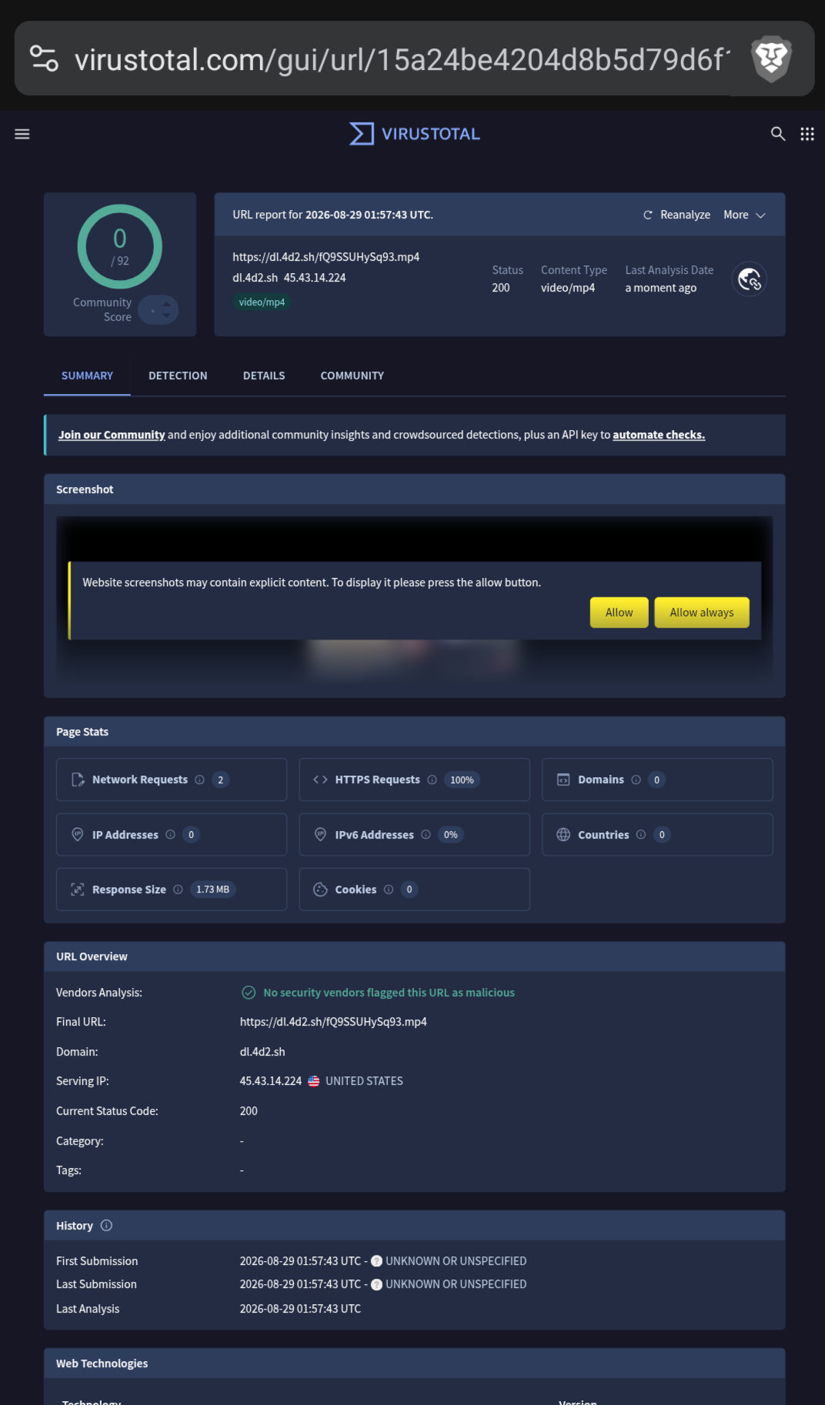Select the Serving IP 45.43.14.224 value
825x1405 pixels.
pyautogui.click(x=271, y=1082)
